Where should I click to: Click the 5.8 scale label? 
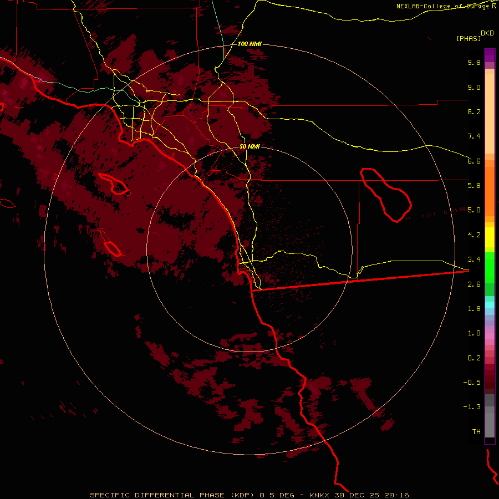[x=474, y=185]
